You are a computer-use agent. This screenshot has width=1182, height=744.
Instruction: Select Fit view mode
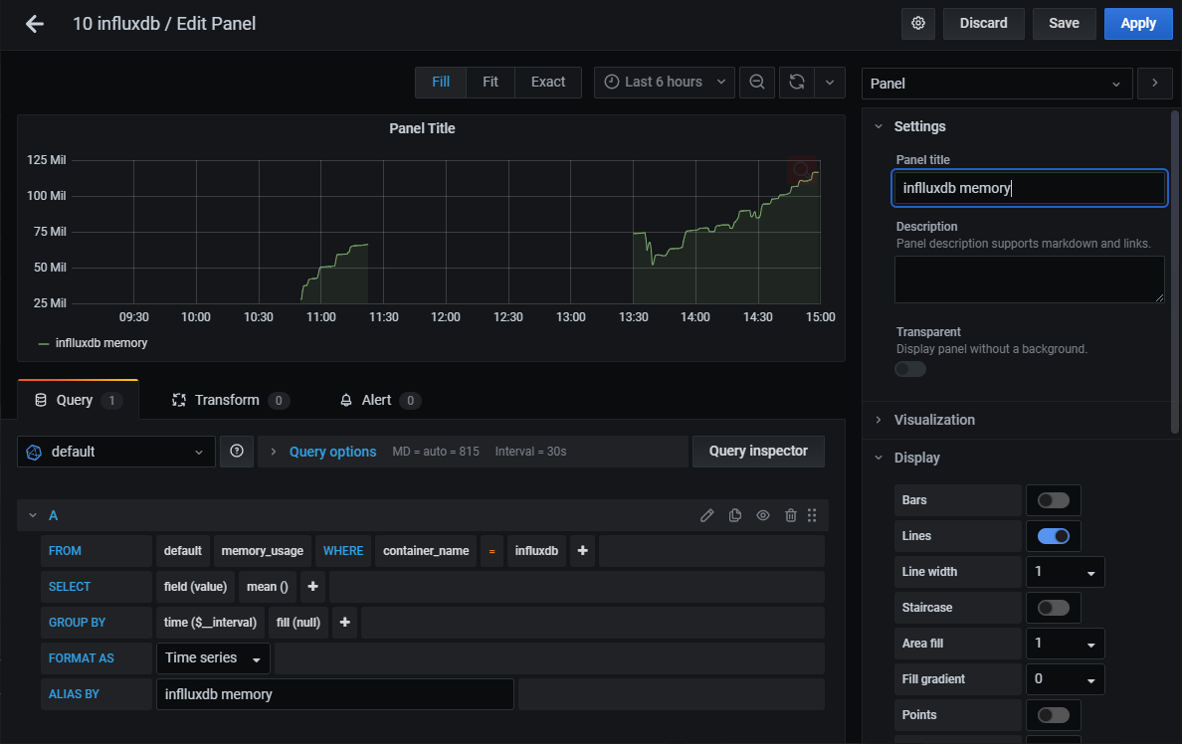point(490,83)
